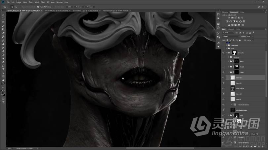
Task: Click the Fill Screen button
Action: point(90,7)
